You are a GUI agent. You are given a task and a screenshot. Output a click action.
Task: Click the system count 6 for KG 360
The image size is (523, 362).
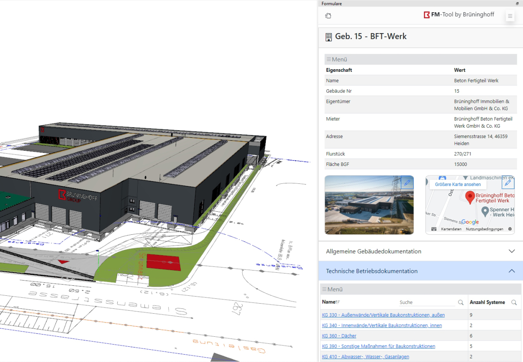(x=471, y=336)
